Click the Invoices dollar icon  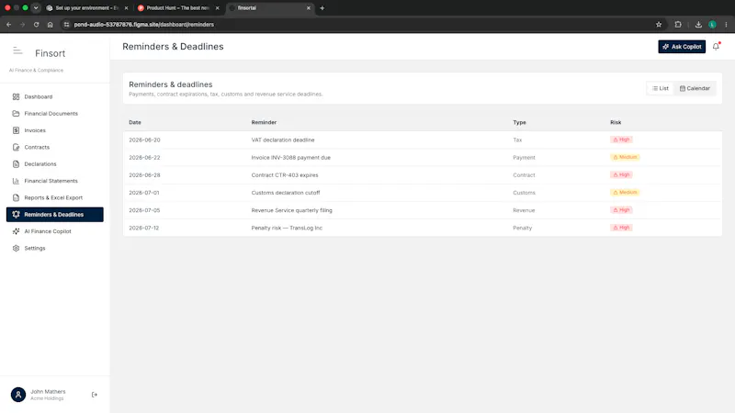pyautogui.click(x=16, y=130)
